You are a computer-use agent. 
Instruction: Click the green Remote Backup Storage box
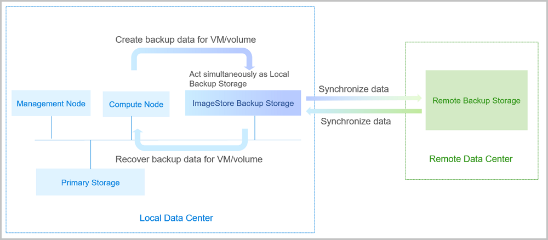(476, 100)
